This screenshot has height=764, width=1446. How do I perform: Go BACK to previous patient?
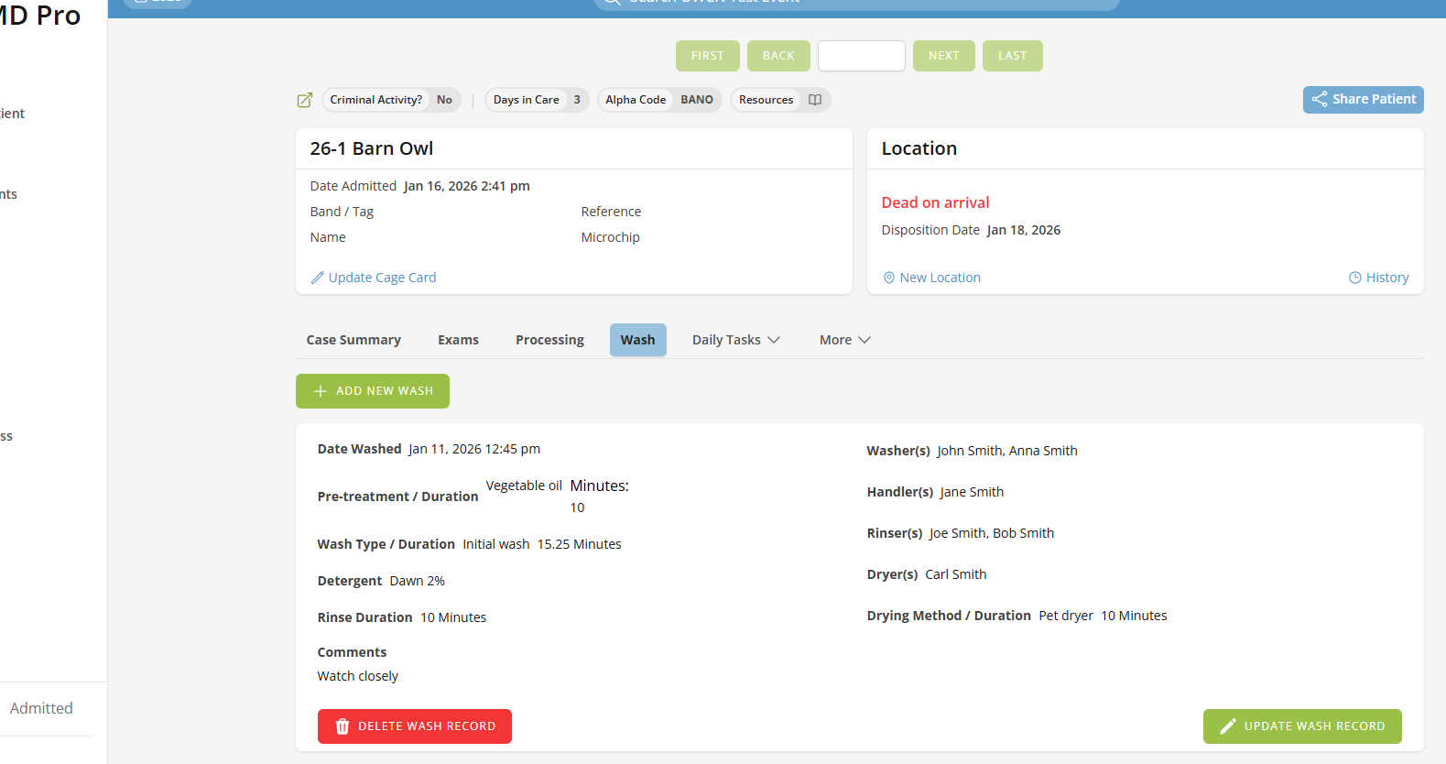[778, 56]
